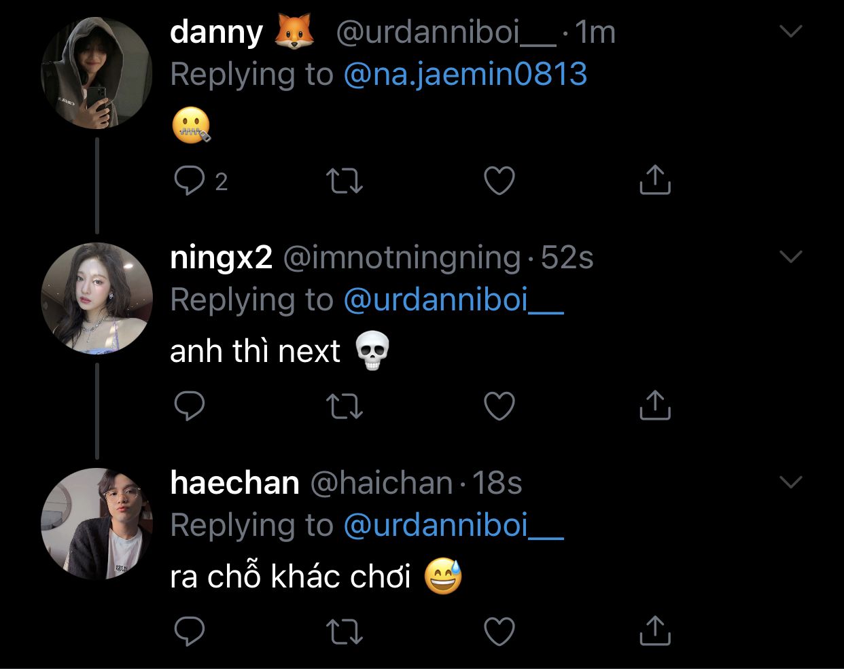This screenshot has width=844, height=669.
Task: Open more options chevron on danny's tweet
Action: tap(791, 31)
